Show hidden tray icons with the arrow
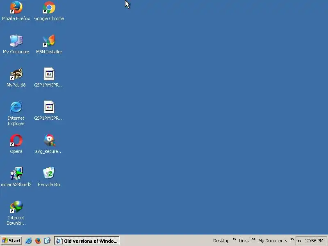Image resolution: width=328 pixels, height=246 pixels. [299, 241]
